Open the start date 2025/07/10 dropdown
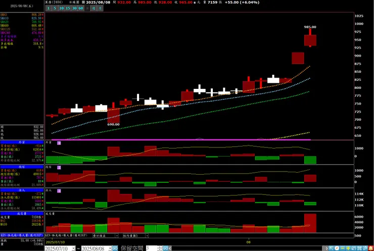This screenshot has height=251, width=374. (x=73, y=248)
